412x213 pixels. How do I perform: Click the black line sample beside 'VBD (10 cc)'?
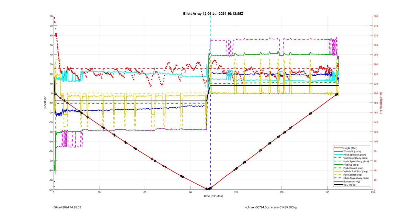339,185
